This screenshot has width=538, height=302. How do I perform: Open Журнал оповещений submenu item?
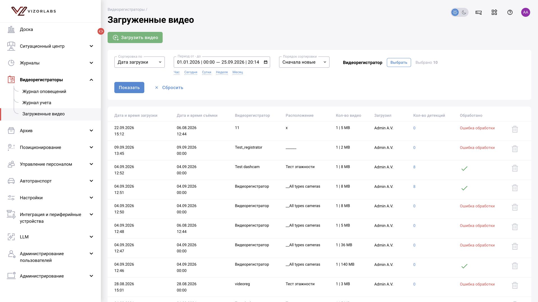pyautogui.click(x=44, y=91)
